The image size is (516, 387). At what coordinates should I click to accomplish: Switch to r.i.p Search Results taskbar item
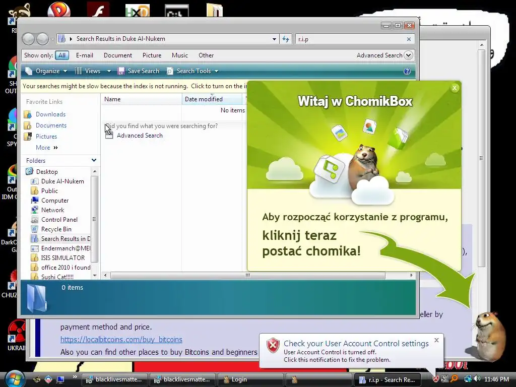(386, 379)
